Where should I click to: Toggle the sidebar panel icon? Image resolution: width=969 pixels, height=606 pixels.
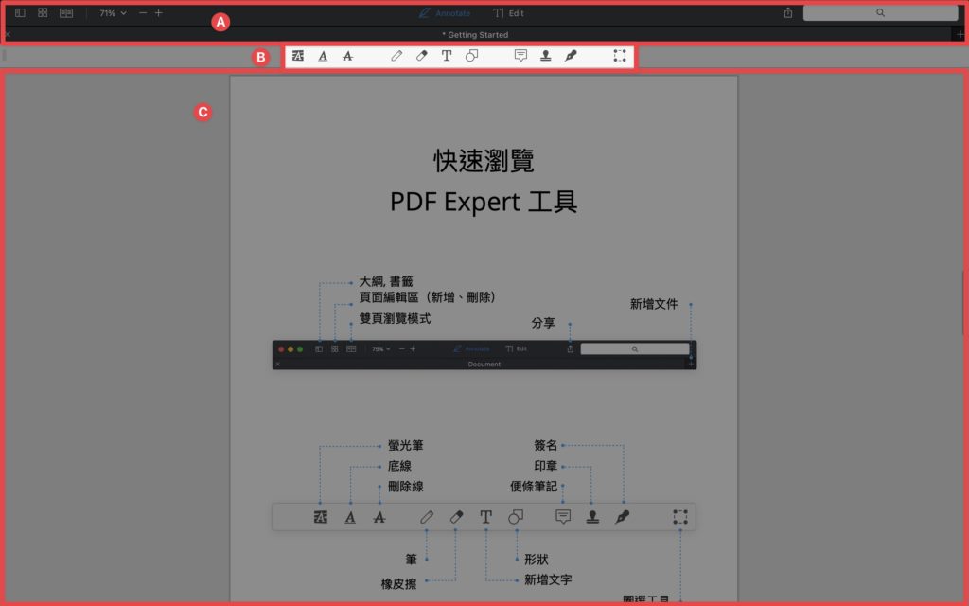20,13
